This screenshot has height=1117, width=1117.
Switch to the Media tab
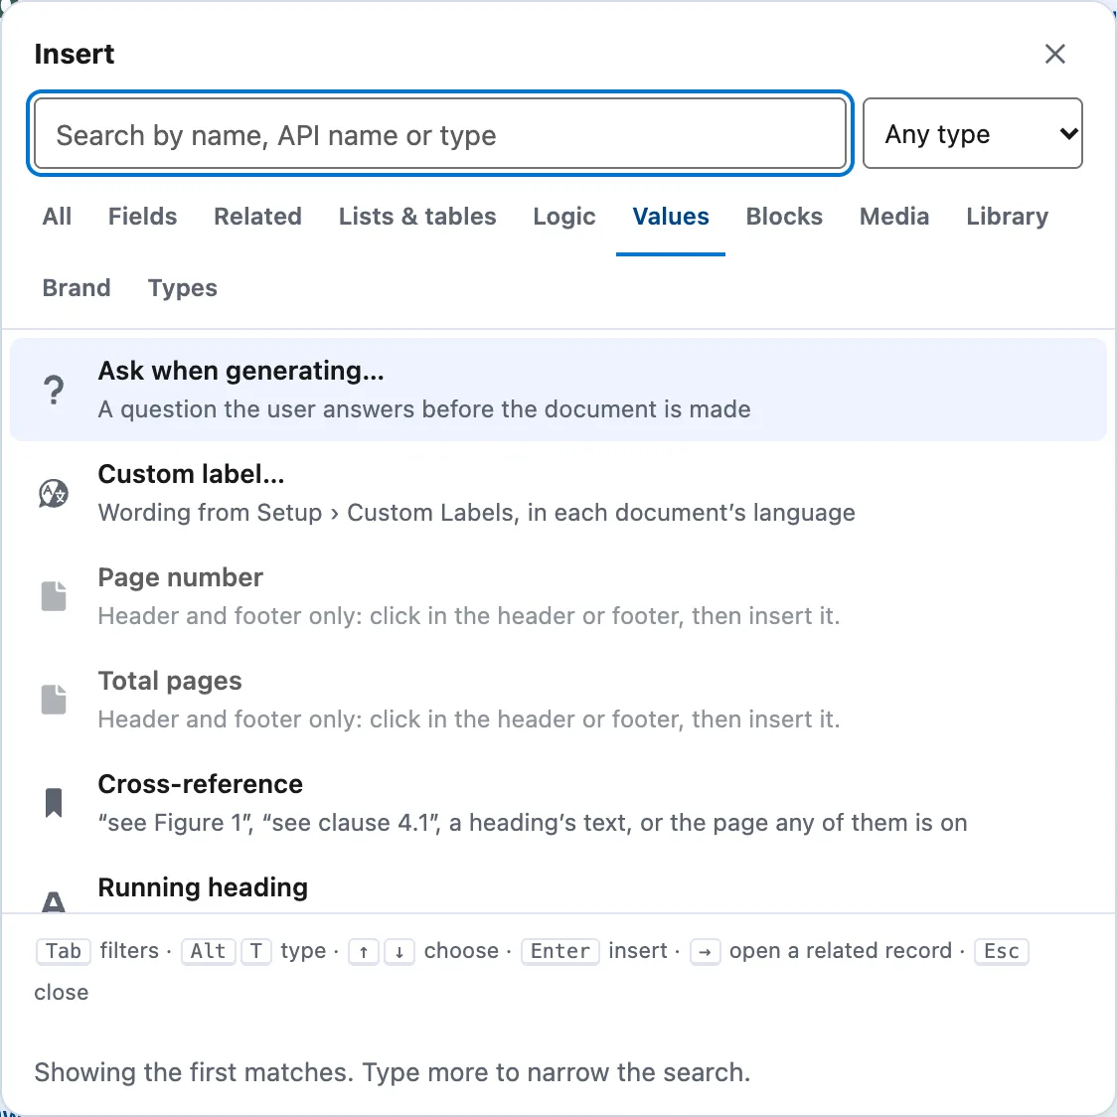(894, 217)
